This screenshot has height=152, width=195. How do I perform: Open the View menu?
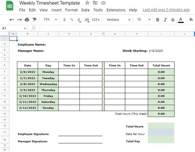click(x=44, y=10)
